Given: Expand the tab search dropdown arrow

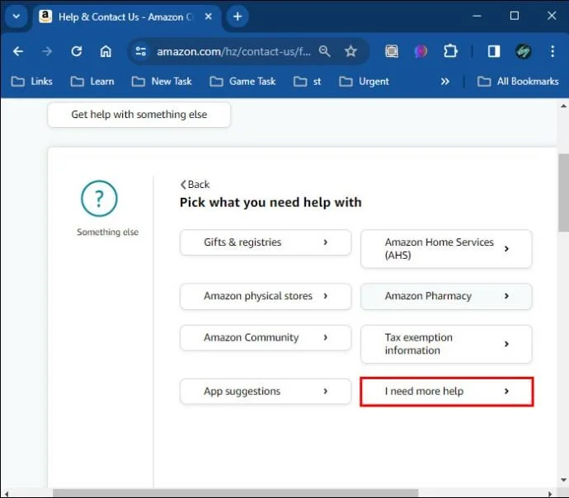Looking at the screenshot, I should 15,16.
